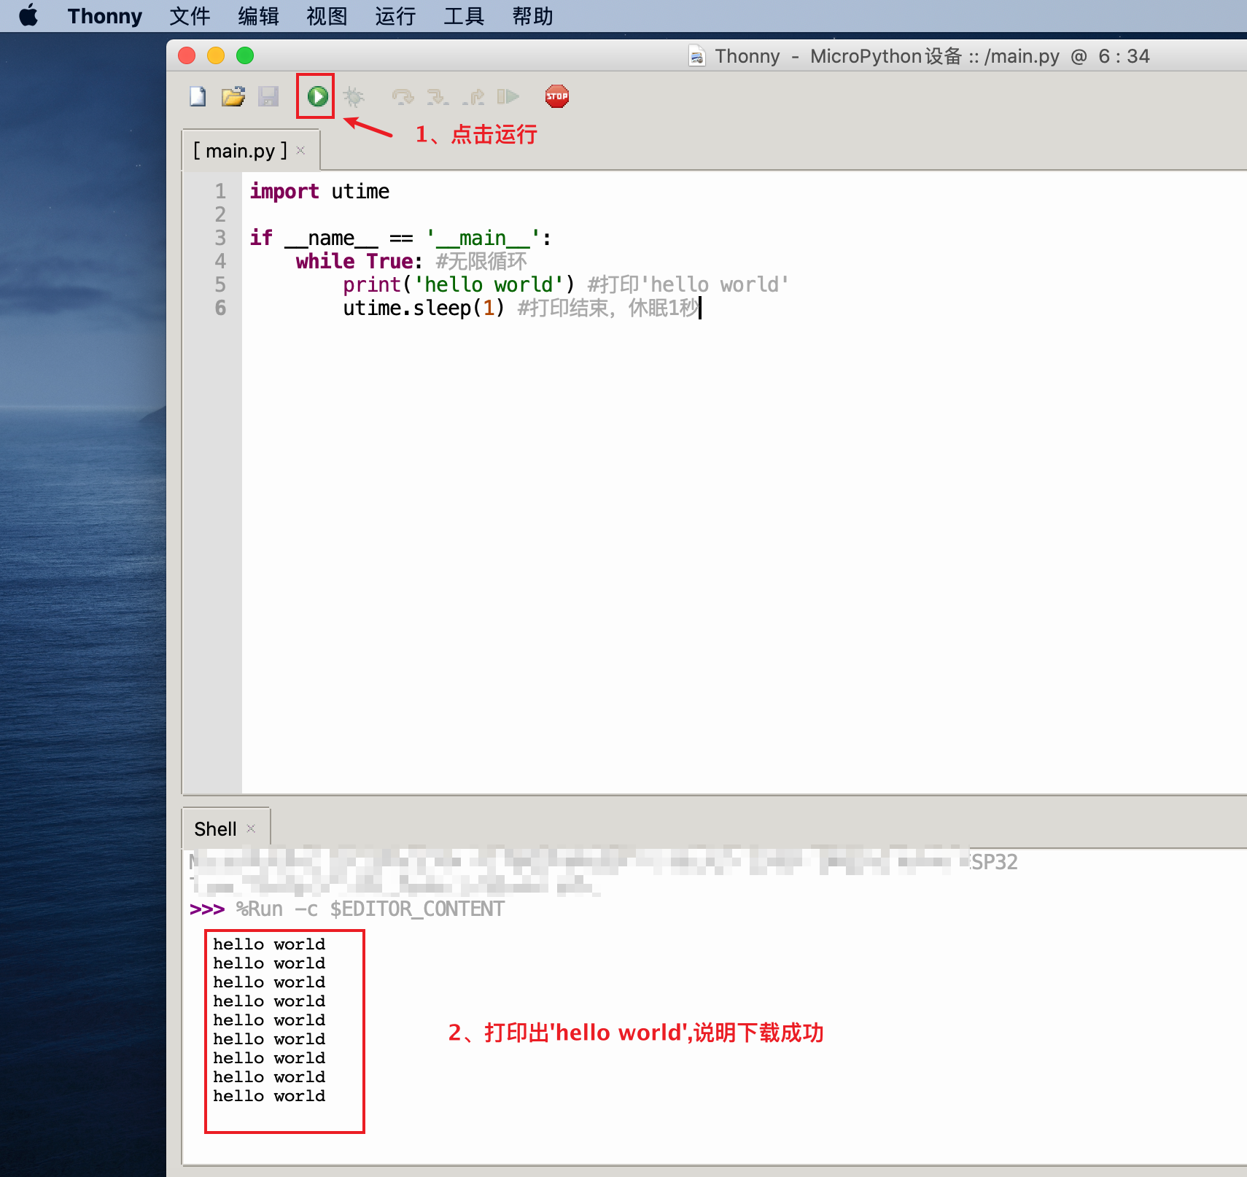The height and width of the screenshot is (1177, 1247).
Task: Click the import utime code line
Action: pyautogui.click(x=319, y=192)
